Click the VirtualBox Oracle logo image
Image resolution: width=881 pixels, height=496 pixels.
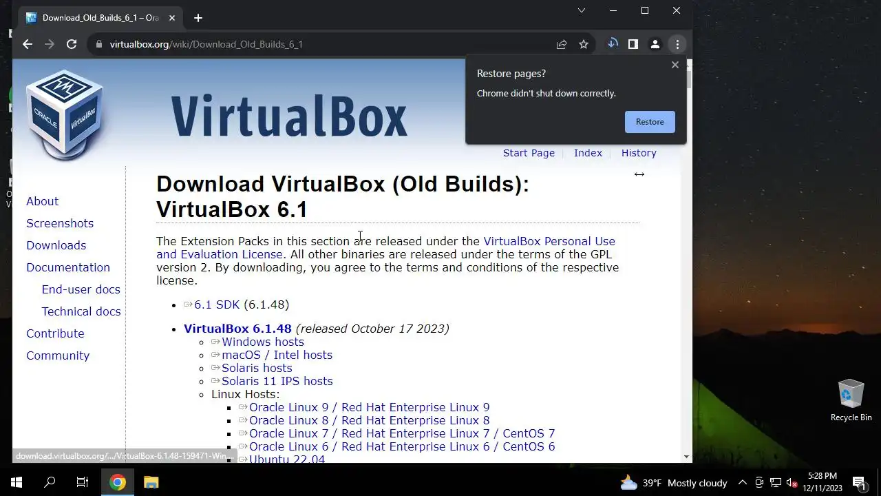coord(65,115)
